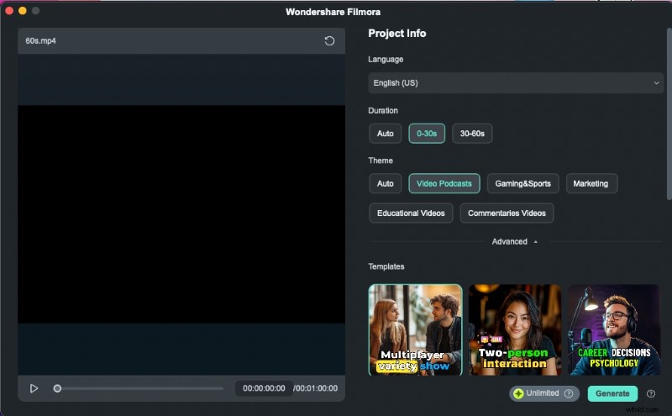Close the Wondershare Filmora window
This screenshot has height=416, width=672.
click(x=9, y=11)
